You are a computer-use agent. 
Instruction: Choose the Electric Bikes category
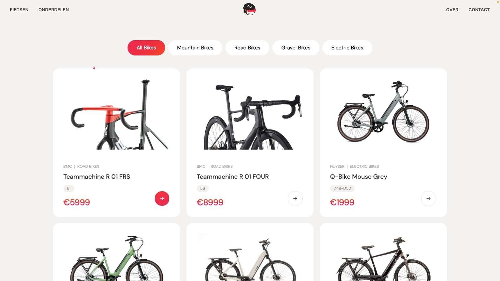tap(347, 48)
